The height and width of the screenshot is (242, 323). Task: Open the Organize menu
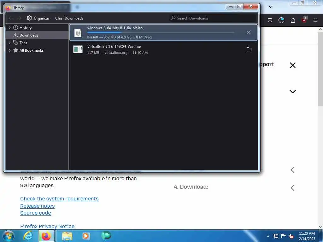[39, 18]
